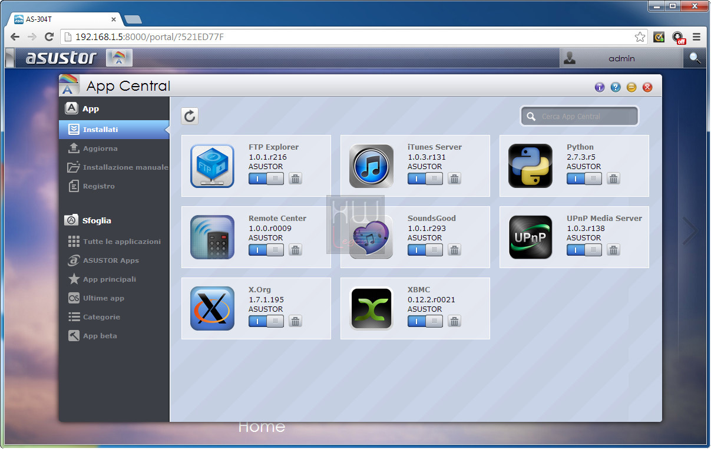Click the SoundsGood app icon
The width and height of the screenshot is (711, 449).
(x=371, y=237)
